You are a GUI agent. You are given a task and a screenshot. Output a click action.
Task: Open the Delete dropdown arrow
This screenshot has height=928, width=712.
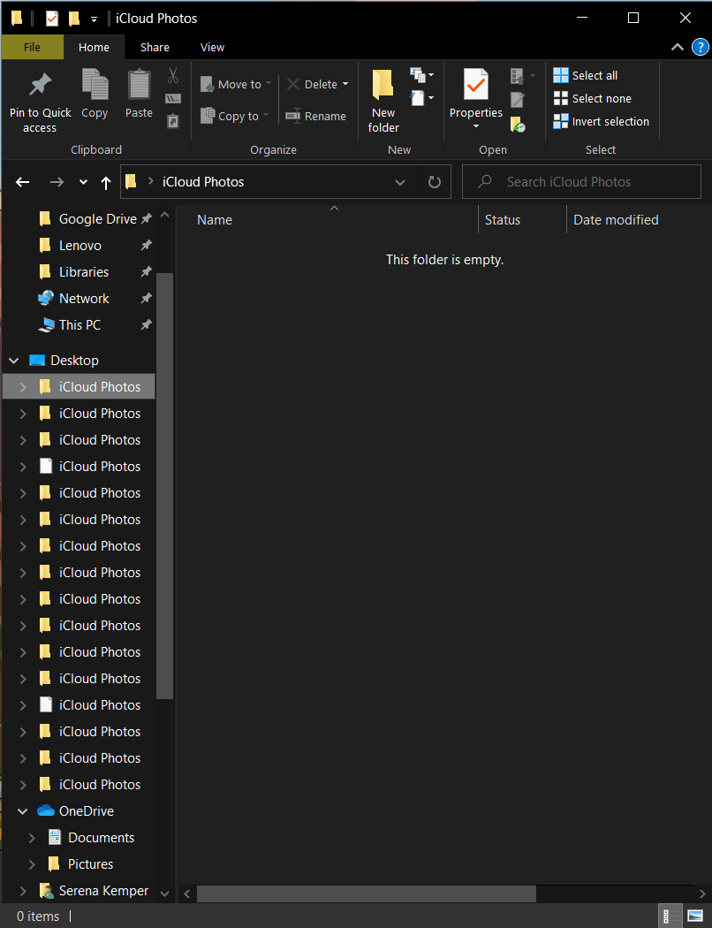tap(345, 84)
